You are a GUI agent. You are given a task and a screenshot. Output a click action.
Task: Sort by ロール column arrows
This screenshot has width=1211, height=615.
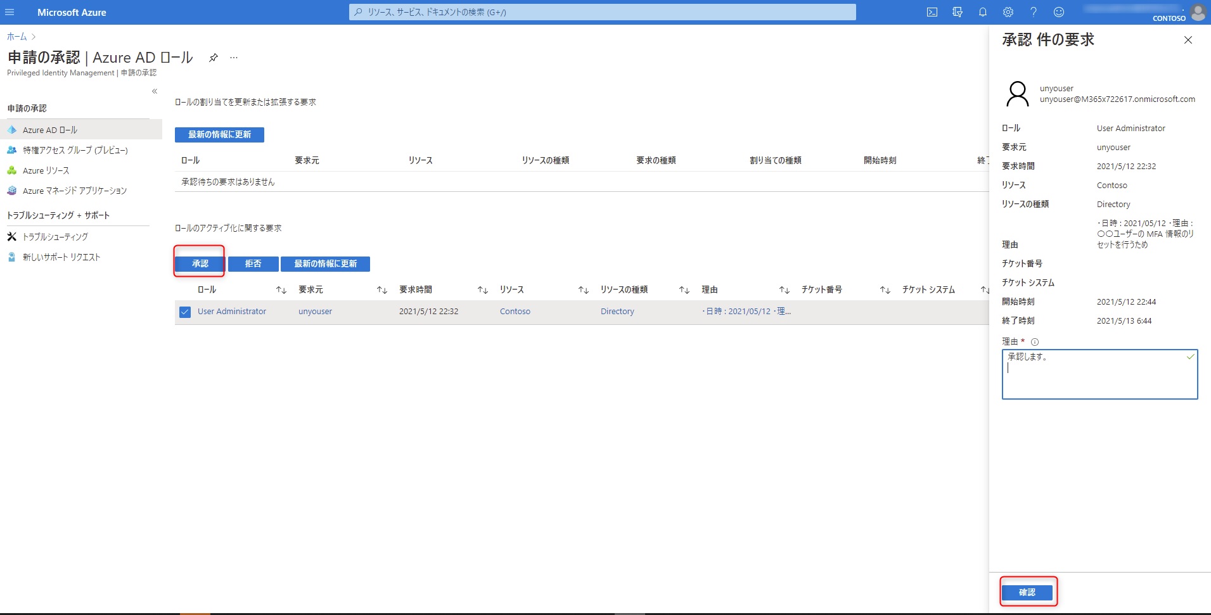click(281, 290)
